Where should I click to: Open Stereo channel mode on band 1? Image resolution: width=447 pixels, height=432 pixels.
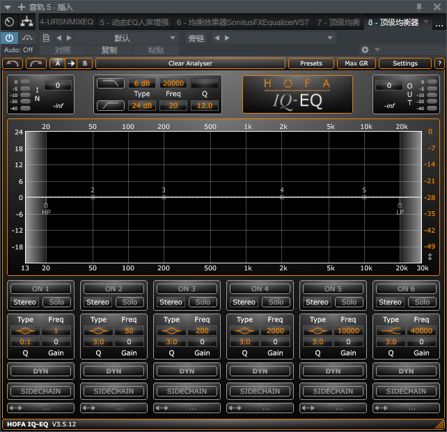(25, 302)
